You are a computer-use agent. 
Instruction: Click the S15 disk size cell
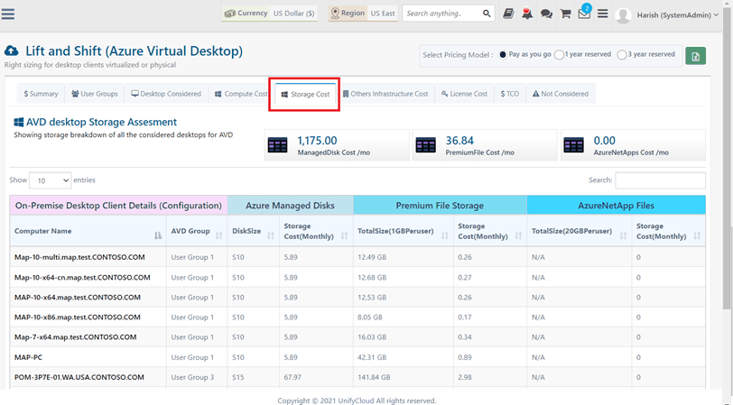238,377
